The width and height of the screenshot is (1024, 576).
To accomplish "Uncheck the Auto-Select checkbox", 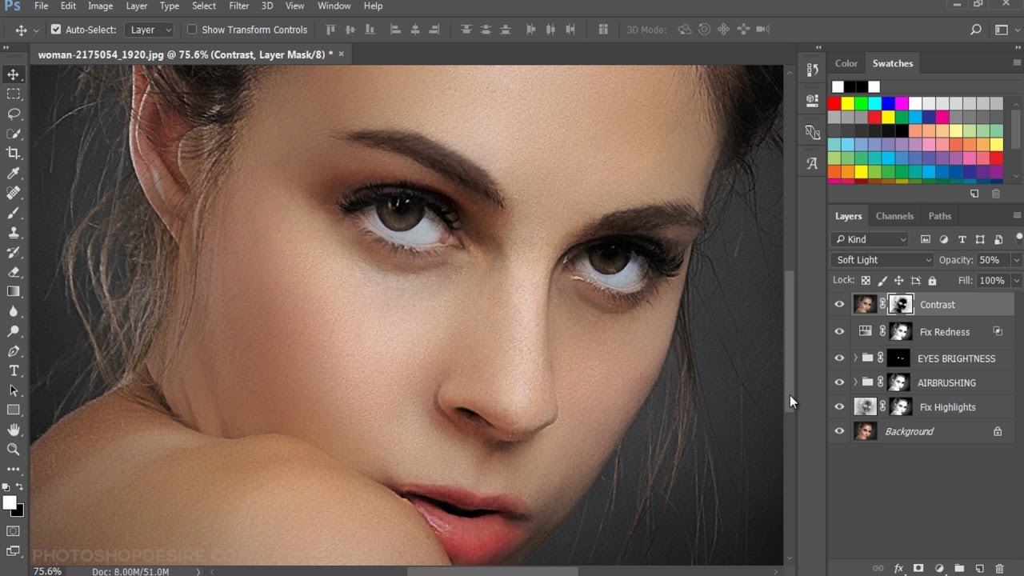I will tap(56, 30).
